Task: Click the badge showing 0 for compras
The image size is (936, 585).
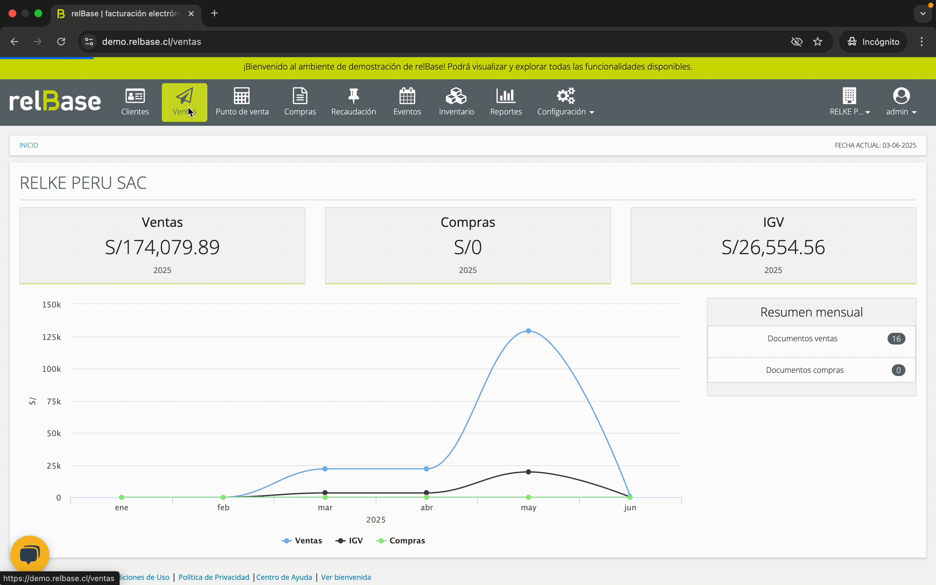Action: 898,370
